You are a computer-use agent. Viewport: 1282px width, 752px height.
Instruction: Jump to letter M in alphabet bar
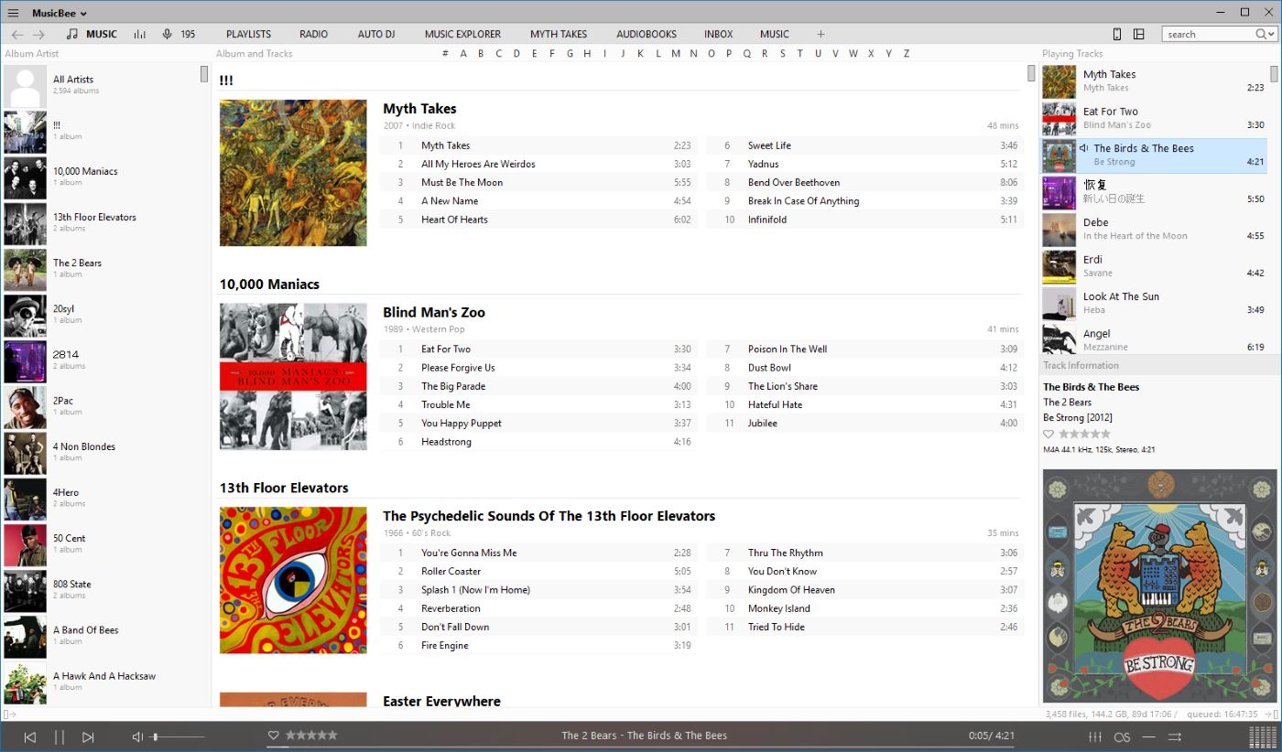[x=676, y=53]
